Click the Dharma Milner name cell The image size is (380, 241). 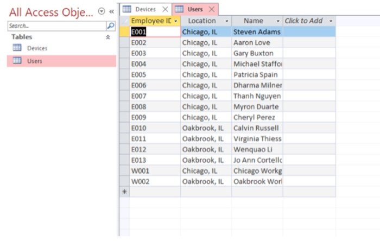coord(257,85)
